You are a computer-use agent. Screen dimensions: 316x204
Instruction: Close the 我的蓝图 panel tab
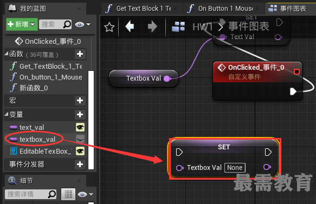pyautogui.click(x=79, y=9)
